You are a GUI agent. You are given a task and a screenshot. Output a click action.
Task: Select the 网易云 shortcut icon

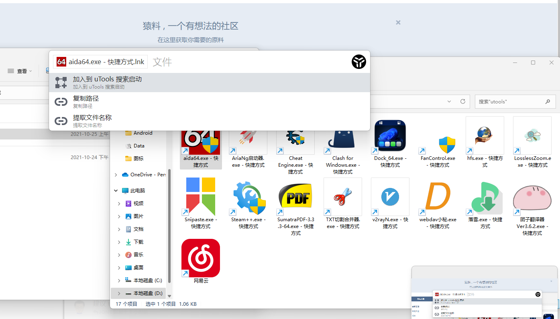201,258
